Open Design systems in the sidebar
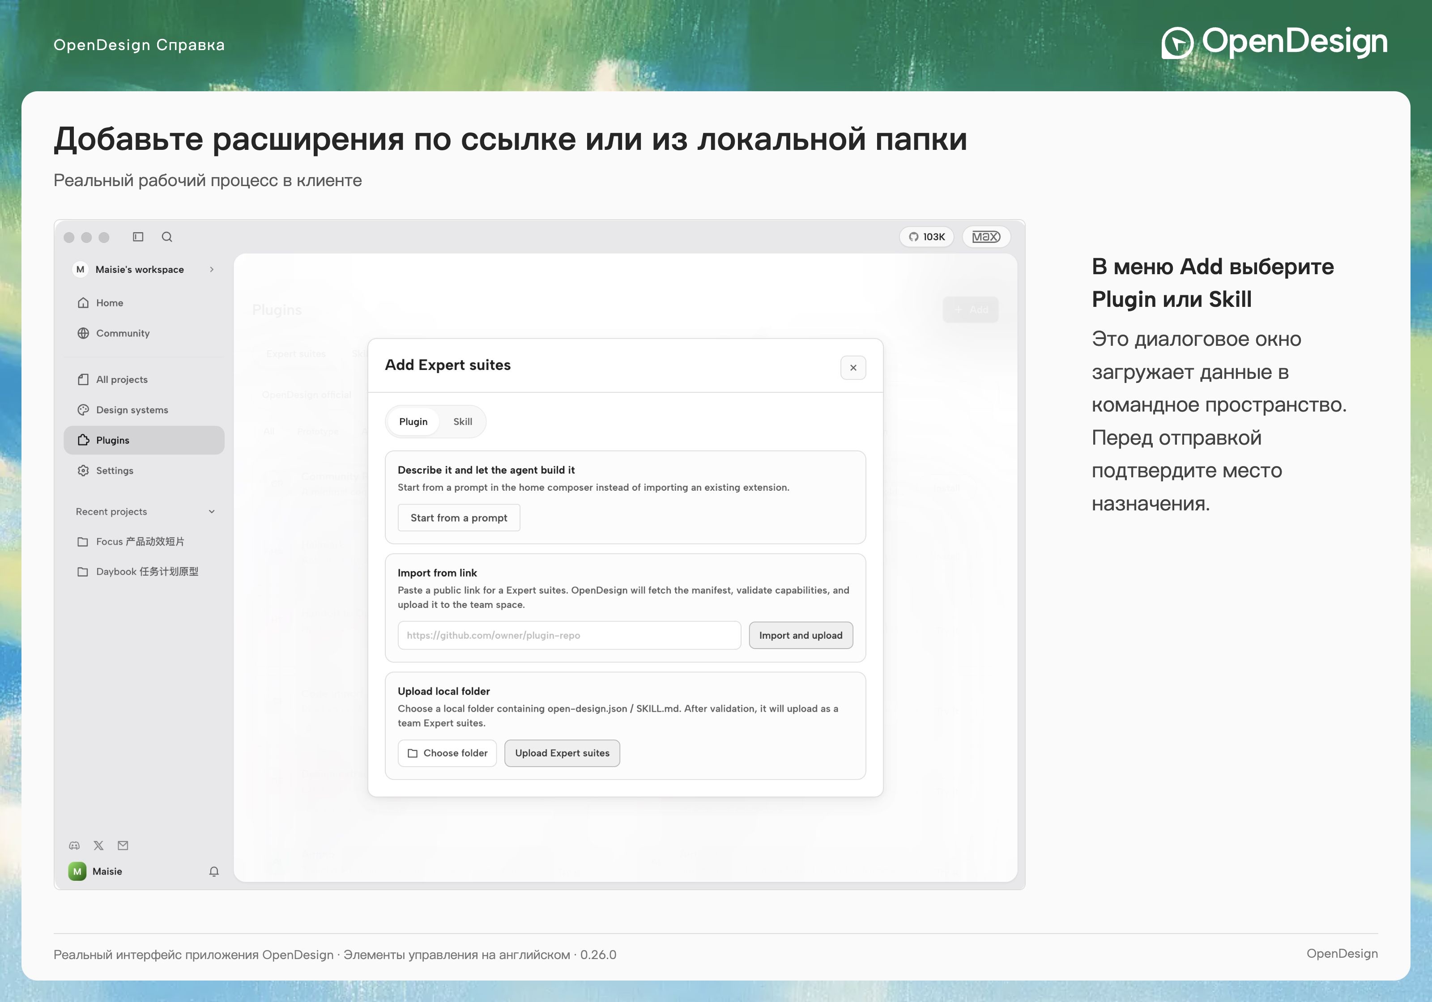The image size is (1432, 1002). pos(144,410)
